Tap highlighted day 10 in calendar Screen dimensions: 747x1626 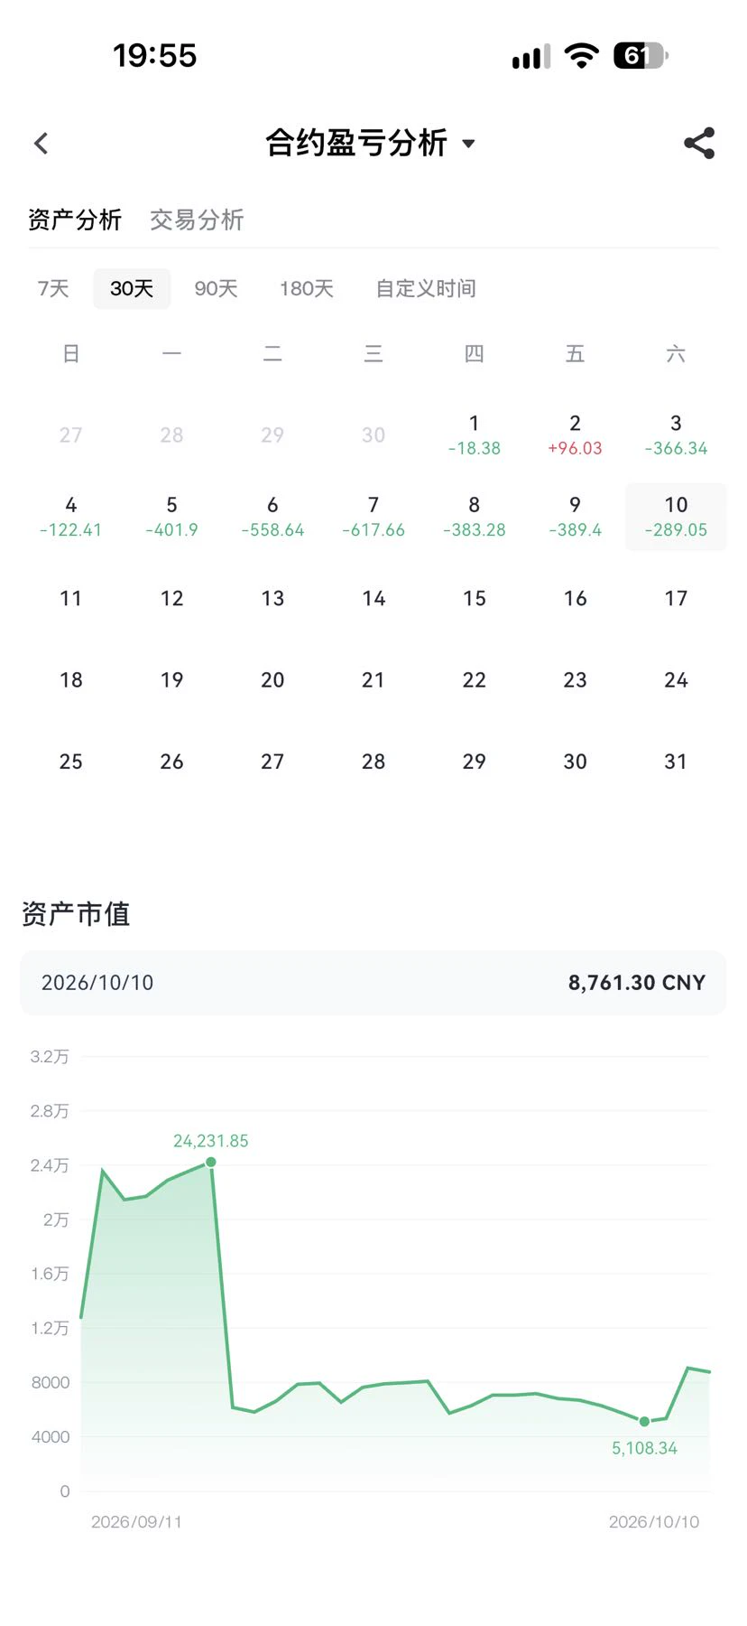coord(676,517)
